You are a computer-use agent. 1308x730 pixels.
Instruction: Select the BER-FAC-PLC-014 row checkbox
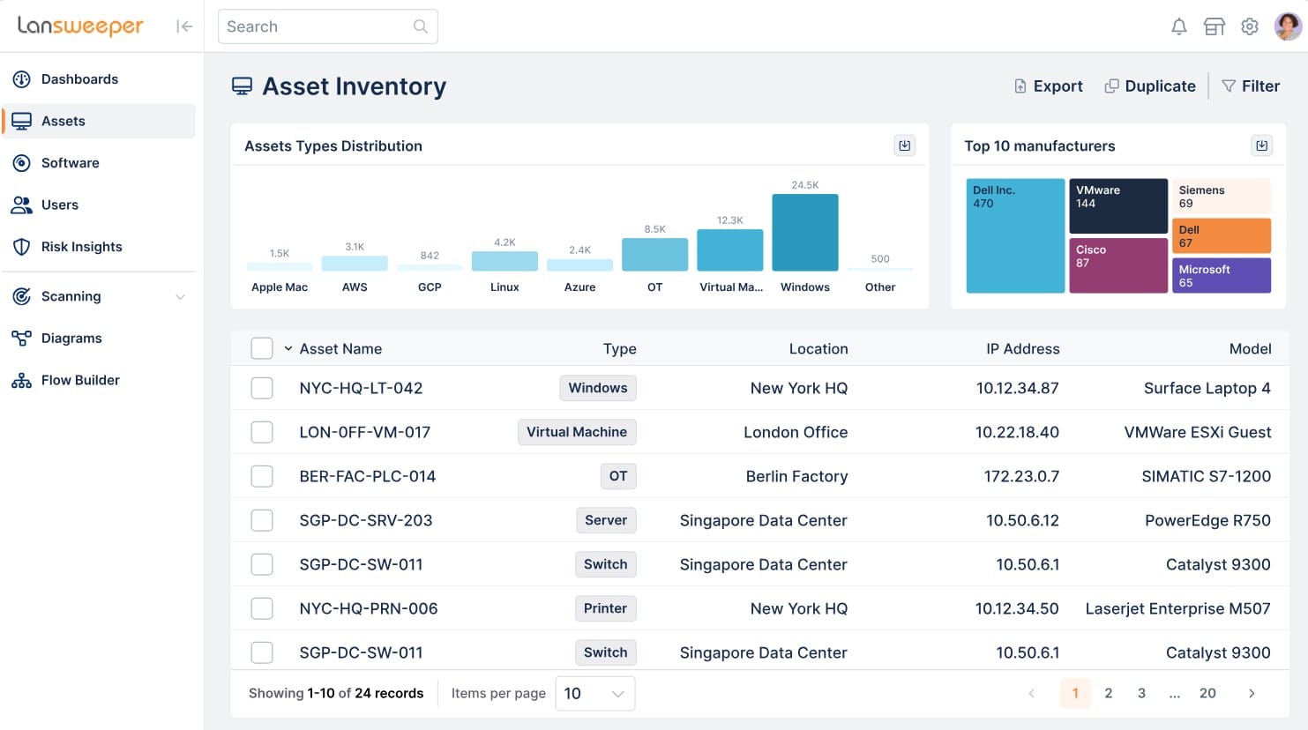pyautogui.click(x=262, y=476)
